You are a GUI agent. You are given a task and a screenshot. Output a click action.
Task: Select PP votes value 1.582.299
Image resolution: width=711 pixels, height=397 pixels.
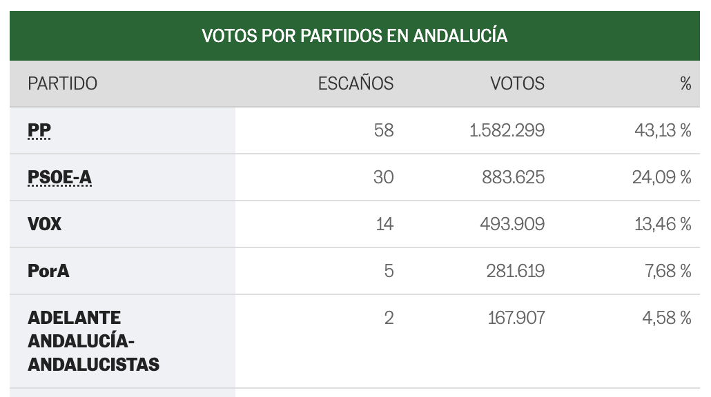point(507,130)
